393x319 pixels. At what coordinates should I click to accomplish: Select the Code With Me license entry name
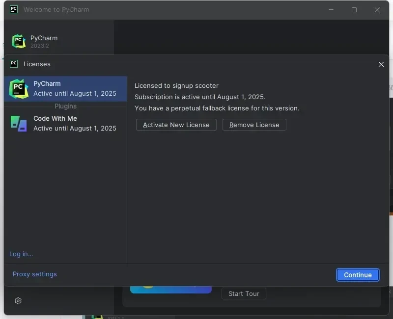click(55, 118)
